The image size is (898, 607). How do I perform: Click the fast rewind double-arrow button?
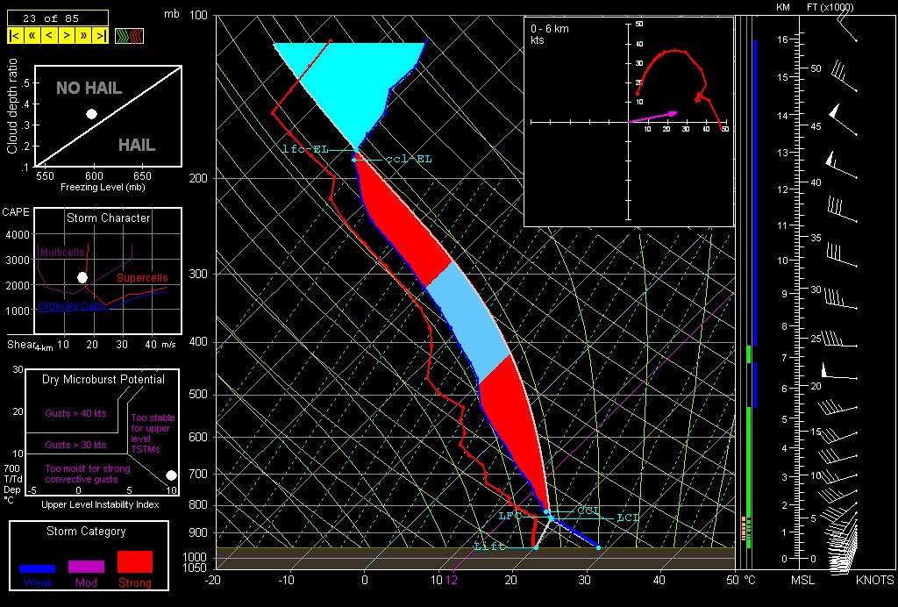tap(32, 36)
